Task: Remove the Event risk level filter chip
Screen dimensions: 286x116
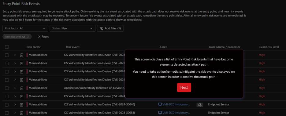Action: [28, 37]
